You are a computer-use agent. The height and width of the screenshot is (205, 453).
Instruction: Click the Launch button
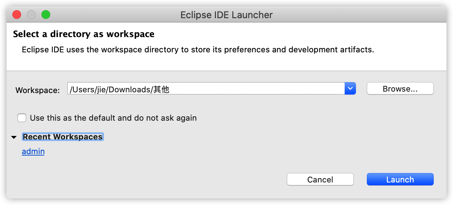coord(400,180)
